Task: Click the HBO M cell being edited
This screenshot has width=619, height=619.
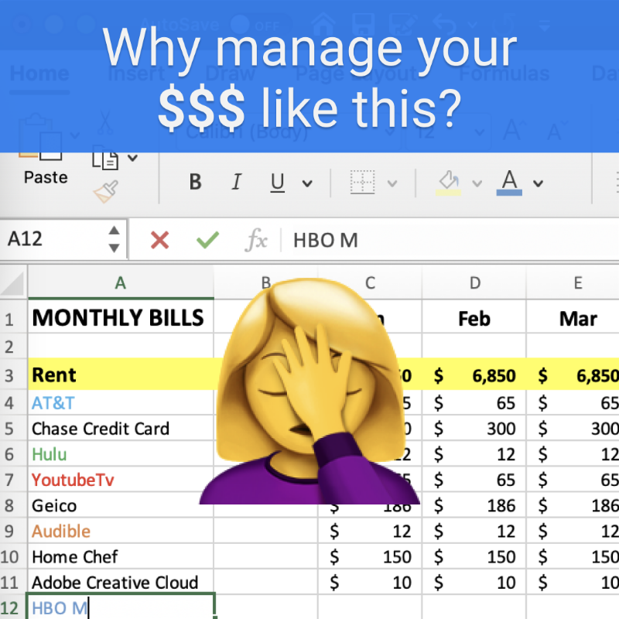Action: (121, 607)
